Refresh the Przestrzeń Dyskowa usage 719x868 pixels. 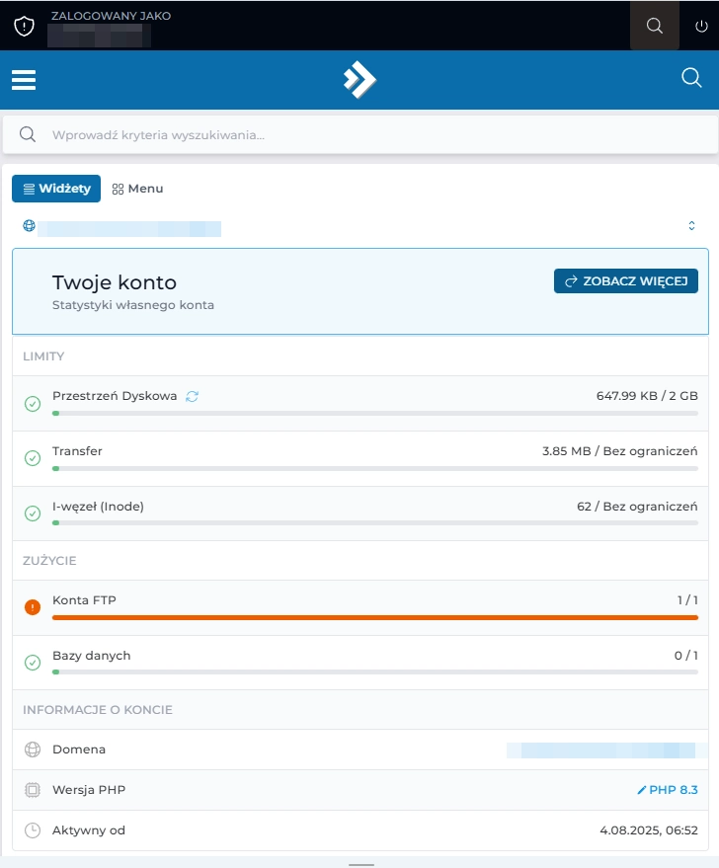click(x=191, y=394)
